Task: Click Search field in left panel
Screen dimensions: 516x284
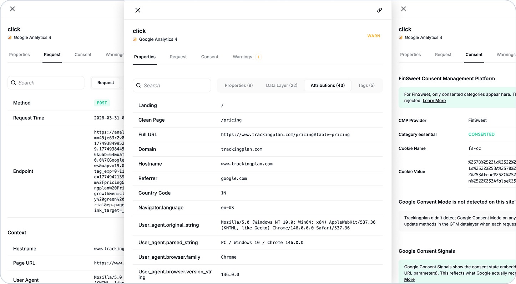Action: tap(46, 83)
